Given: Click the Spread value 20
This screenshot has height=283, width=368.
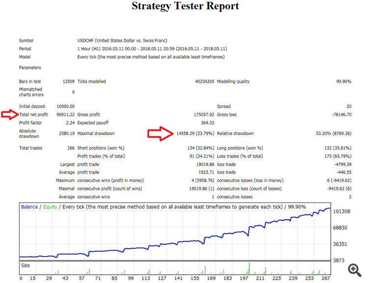Looking at the screenshot, I should 349,106.
